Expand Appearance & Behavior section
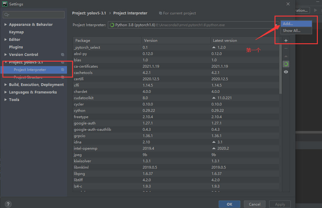Image resolution: width=322 pixels, height=208 pixels. 5,24
